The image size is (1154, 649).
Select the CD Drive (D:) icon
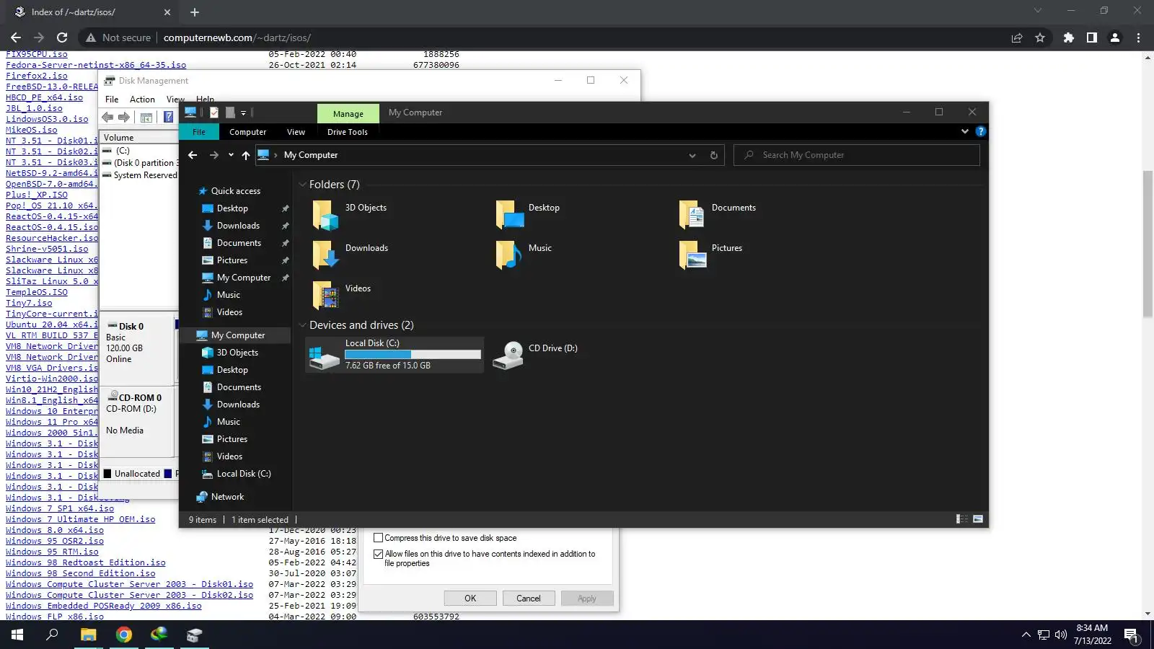[x=508, y=355]
